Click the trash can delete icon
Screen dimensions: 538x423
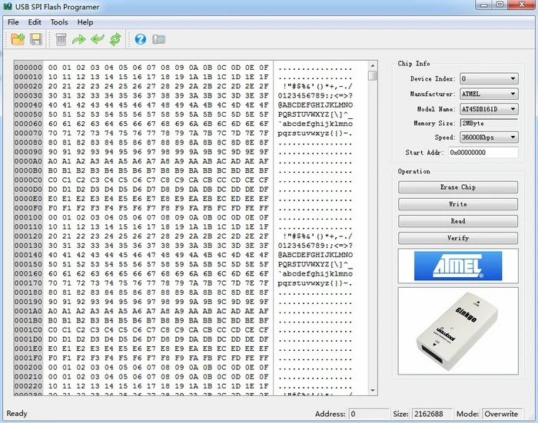coord(61,39)
